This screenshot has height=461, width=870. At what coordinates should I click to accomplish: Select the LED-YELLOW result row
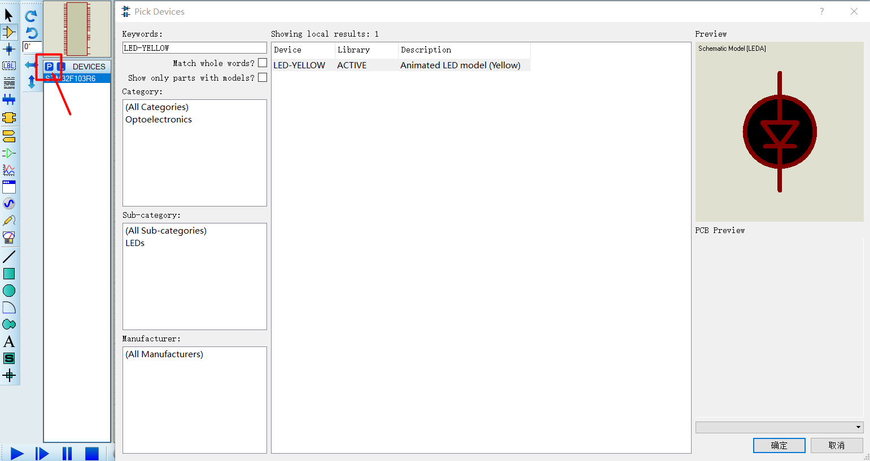point(401,65)
